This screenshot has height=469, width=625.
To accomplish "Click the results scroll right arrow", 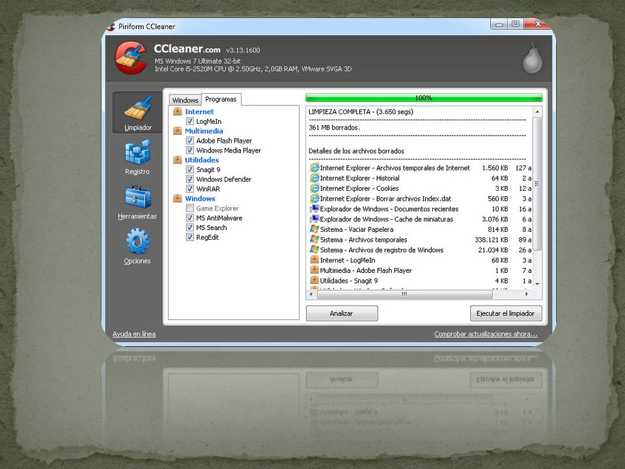I will pyautogui.click(x=527, y=294).
